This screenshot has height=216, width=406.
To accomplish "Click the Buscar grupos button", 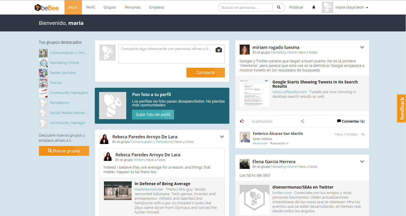I will (x=64, y=151).
